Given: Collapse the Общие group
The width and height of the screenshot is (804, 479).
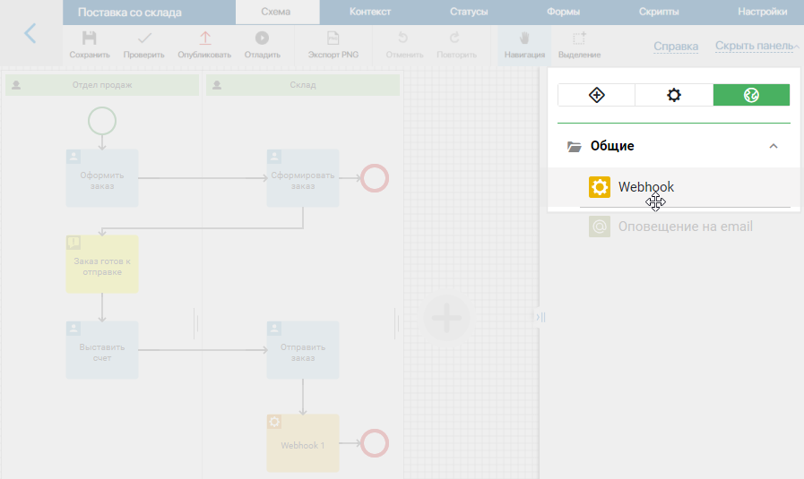Looking at the screenshot, I should (774, 146).
